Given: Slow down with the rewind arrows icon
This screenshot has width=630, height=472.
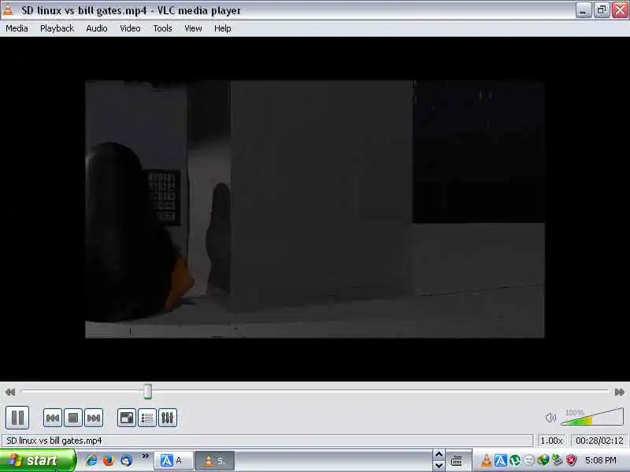Looking at the screenshot, I should pos(10,392).
